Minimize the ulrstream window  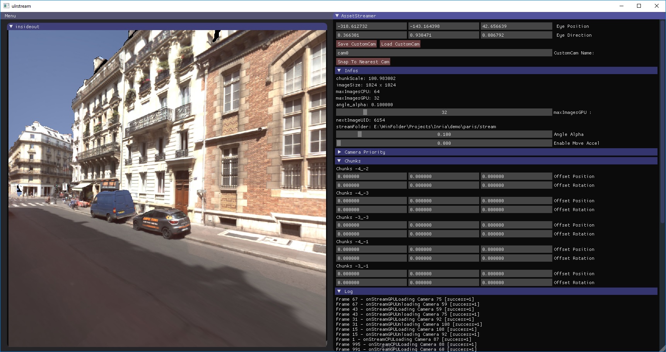622,6
